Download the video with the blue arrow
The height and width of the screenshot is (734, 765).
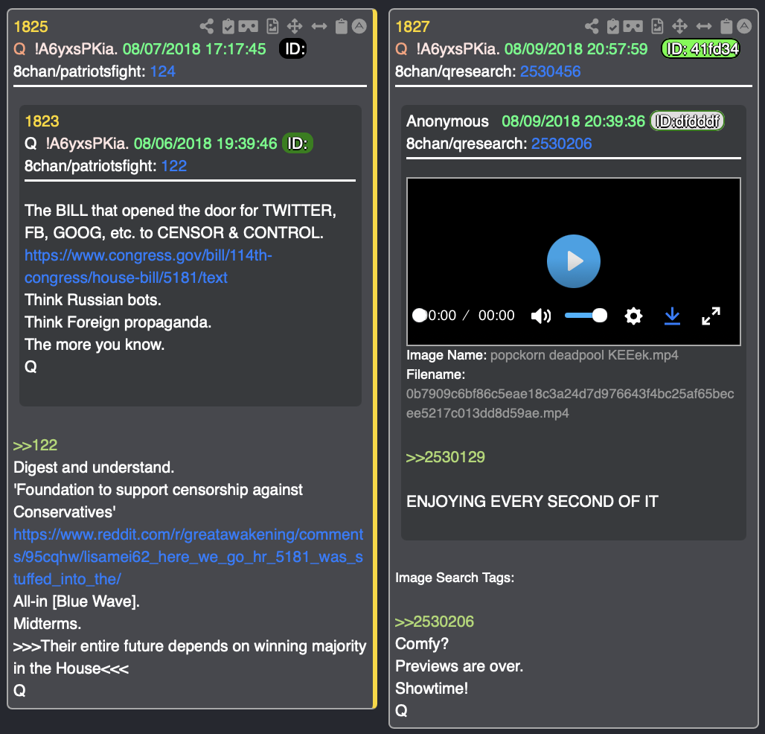[672, 316]
